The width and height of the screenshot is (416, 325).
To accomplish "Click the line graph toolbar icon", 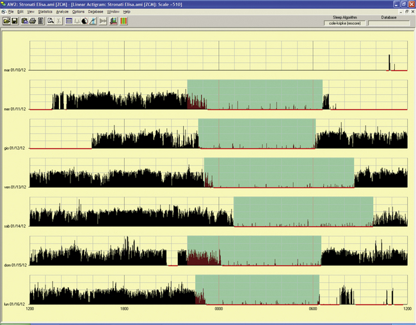I will tap(93, 21).
